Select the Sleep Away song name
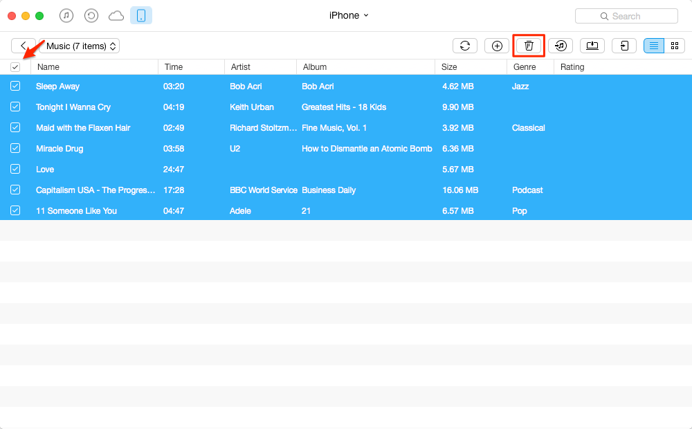 coord(58,86)
